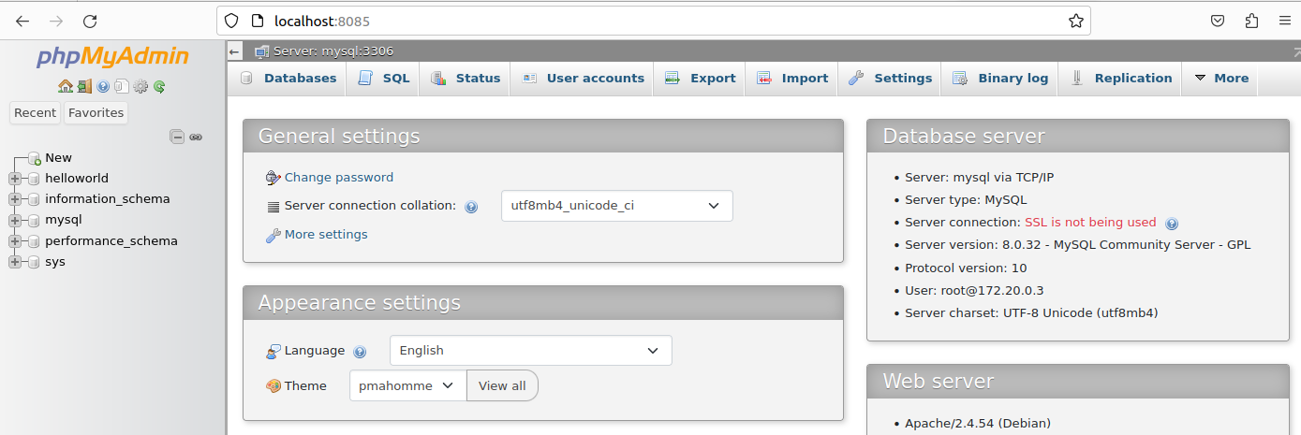The height and width of the screenshot is (435, 1301).
Task: Click the link-with-main-panel chain icon
Action: pos(196,137)
